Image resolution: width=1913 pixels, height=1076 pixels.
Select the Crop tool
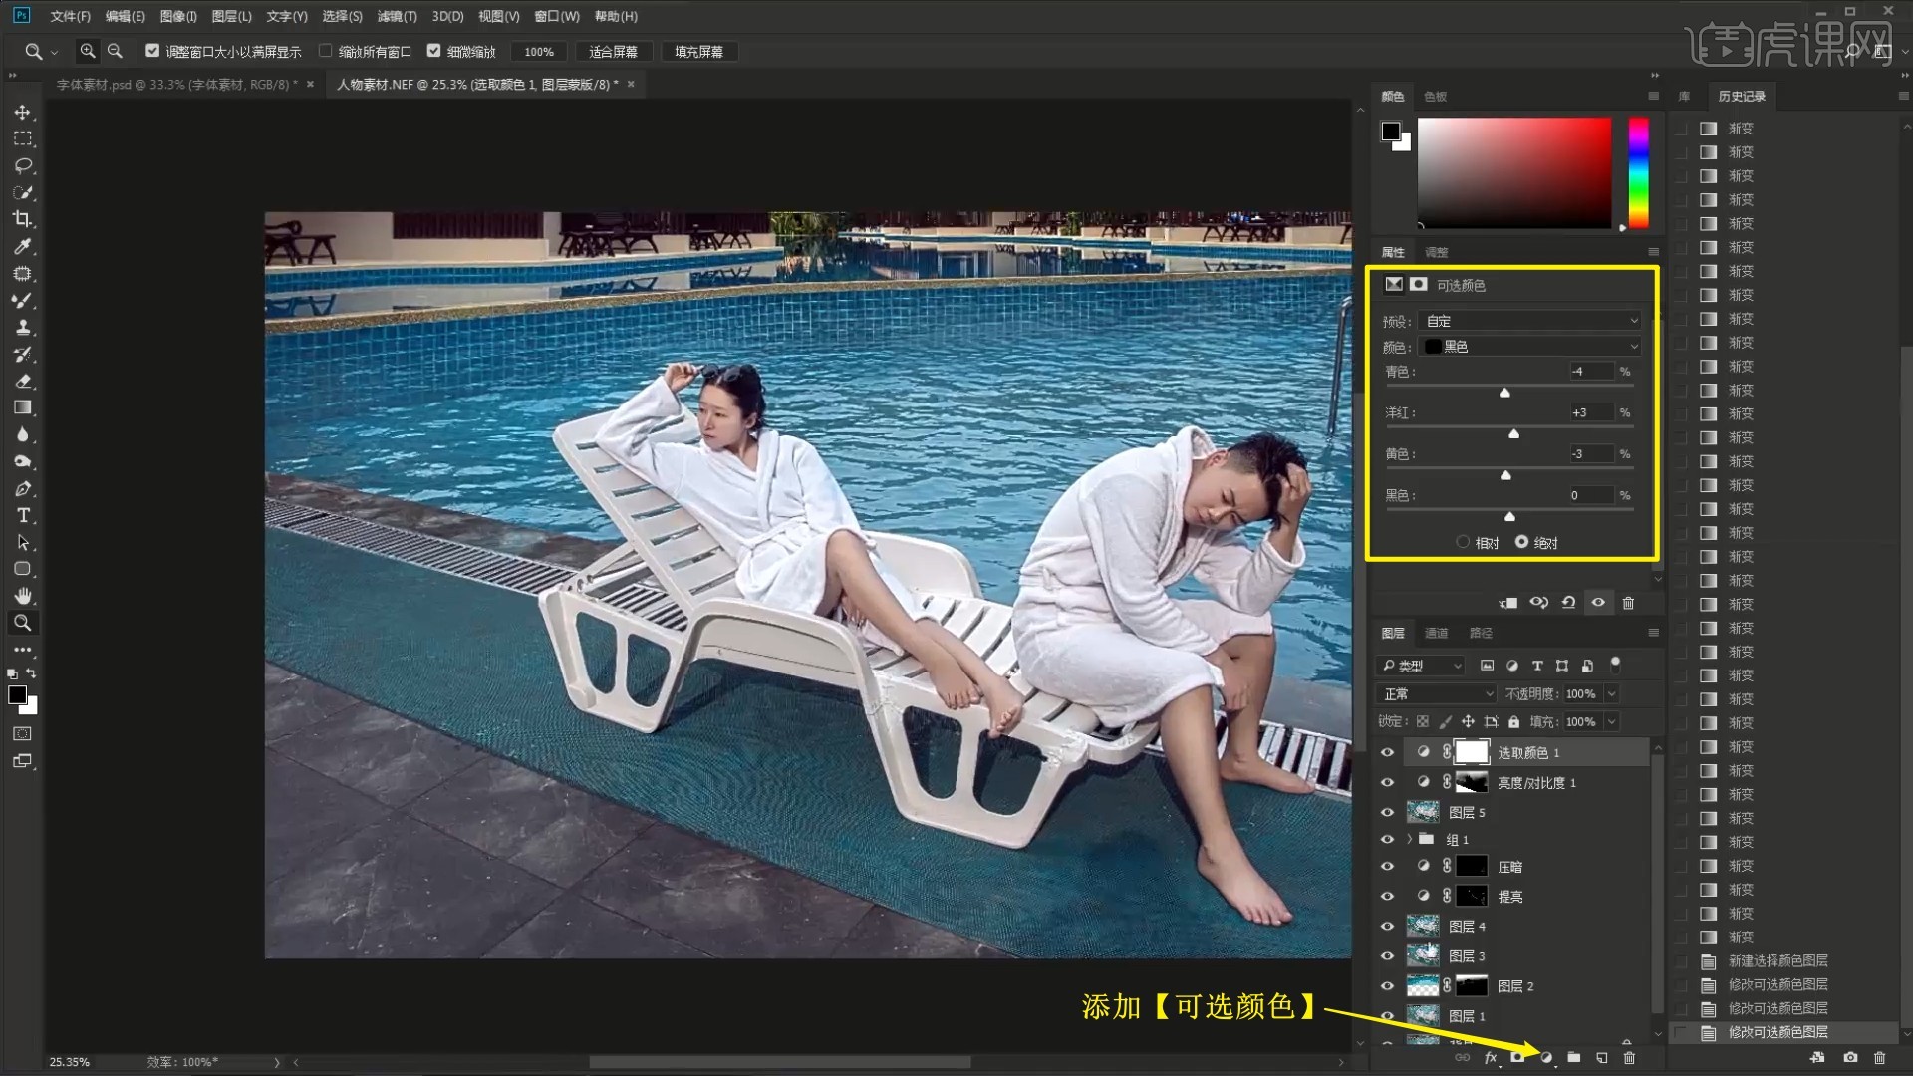point(22,219)
